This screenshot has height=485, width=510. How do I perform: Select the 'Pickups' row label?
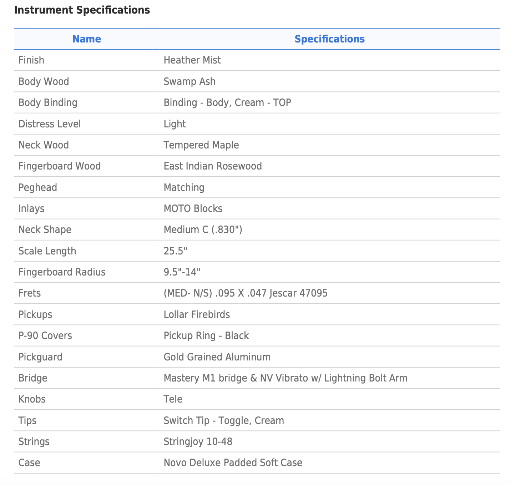(x=35, y=314)
